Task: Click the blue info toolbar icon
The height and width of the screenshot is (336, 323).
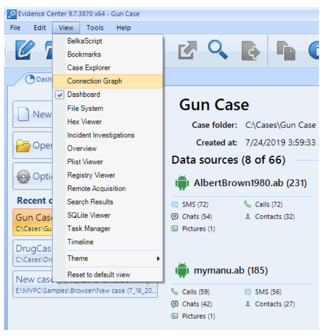Action: click(x=313, y=50)
